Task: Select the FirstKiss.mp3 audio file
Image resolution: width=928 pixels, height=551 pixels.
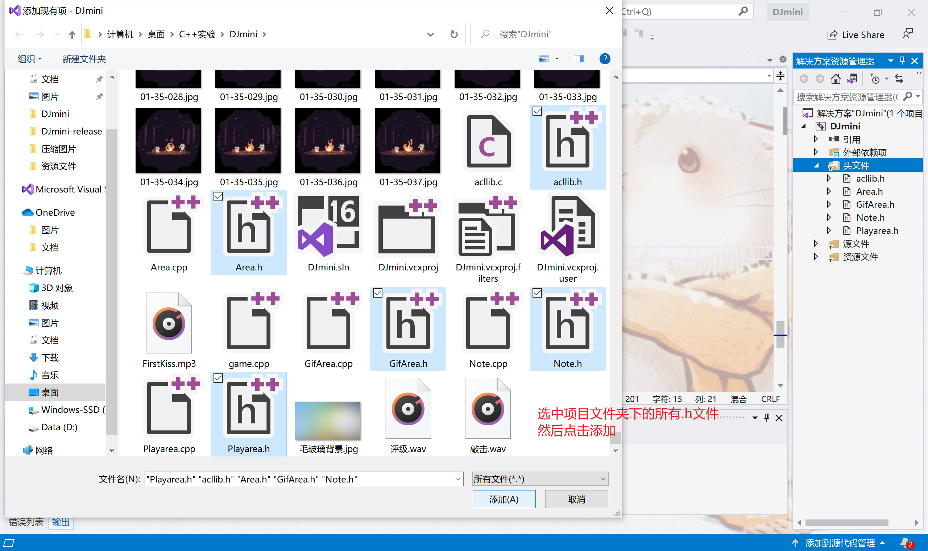Action: point(169,323)
